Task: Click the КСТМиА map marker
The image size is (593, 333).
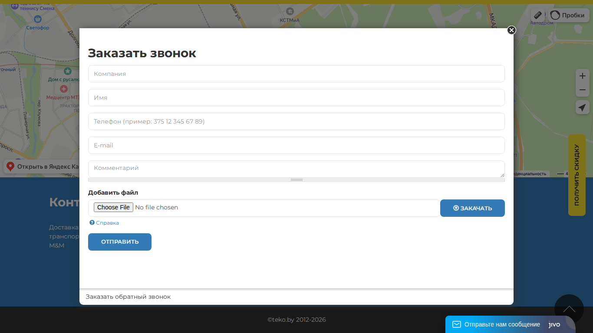Action: tap(290, 11)
